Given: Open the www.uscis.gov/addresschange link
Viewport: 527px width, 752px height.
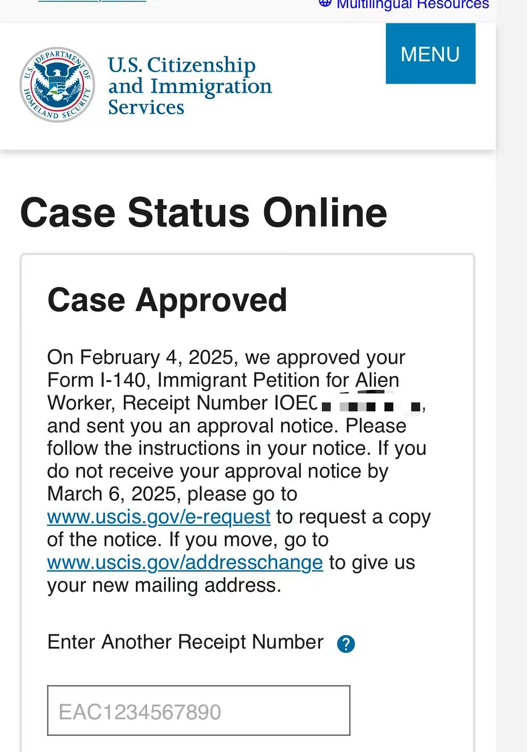Looking at the screenshot, I should [185, 562].
